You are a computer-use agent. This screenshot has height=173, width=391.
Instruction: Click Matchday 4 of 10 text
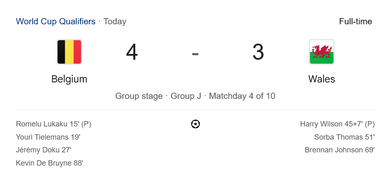click(242, 96)
